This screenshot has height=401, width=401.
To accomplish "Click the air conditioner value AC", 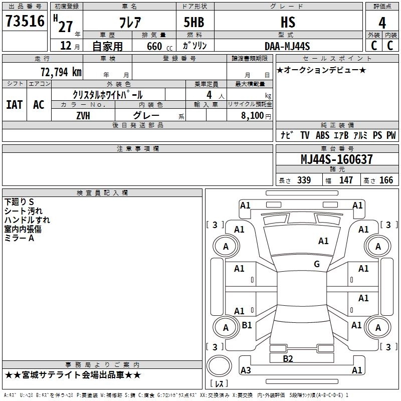I will tap(39, 105).
